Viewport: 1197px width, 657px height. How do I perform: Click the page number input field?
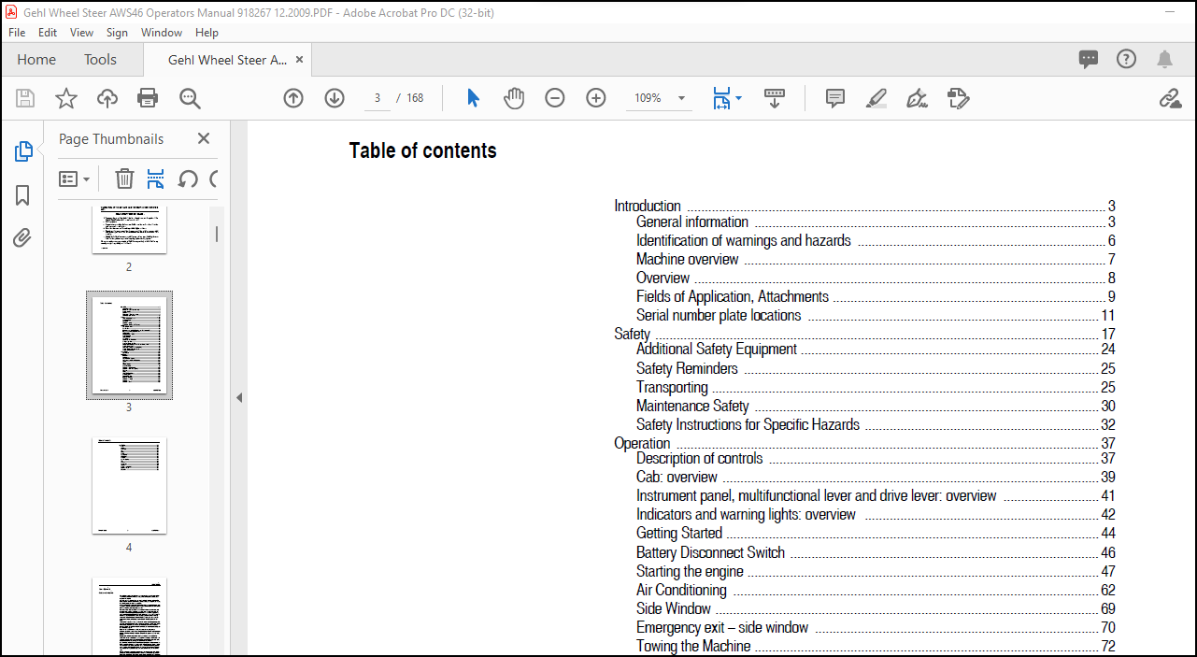[x=377, y=98]
